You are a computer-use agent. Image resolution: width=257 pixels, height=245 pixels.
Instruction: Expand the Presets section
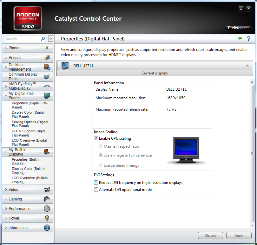pos(28,58)
